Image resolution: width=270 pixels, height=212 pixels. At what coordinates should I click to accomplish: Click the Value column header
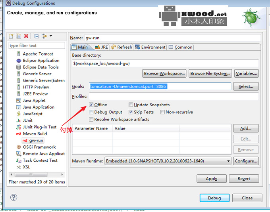point(146,128)
